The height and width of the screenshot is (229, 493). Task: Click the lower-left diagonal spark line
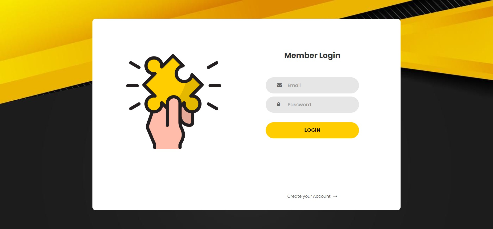(135, 106)
